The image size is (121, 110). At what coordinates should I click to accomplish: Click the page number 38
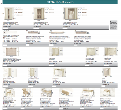coord(1,3)
